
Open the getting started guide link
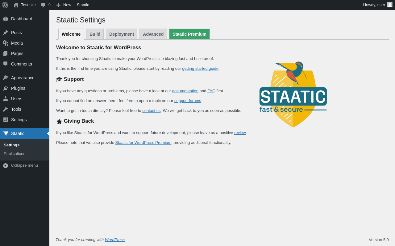coord(200,69)
